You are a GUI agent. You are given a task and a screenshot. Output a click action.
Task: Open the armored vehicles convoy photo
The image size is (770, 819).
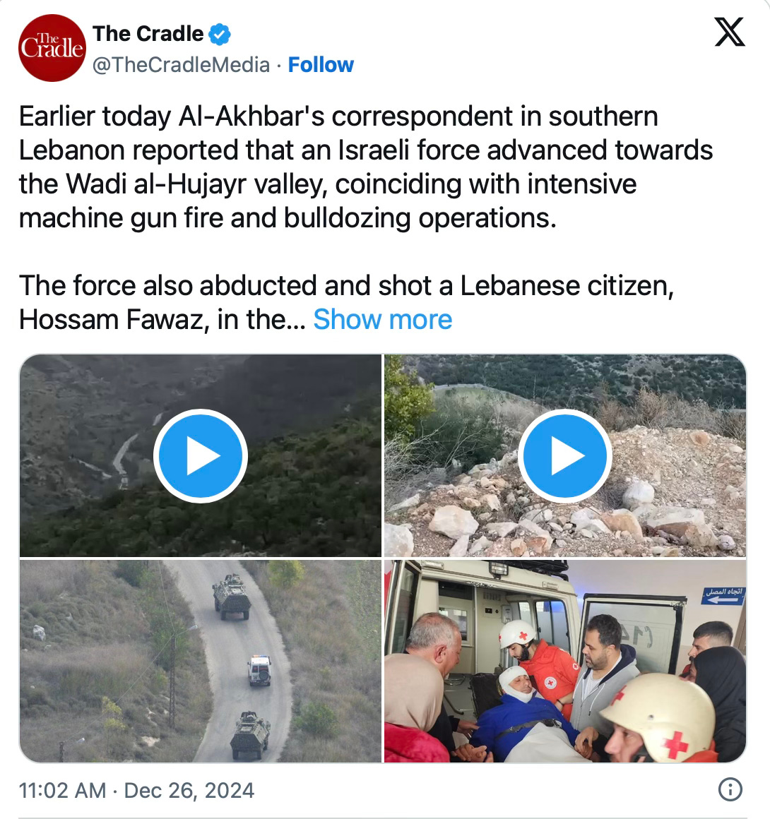tap(201, 662)
